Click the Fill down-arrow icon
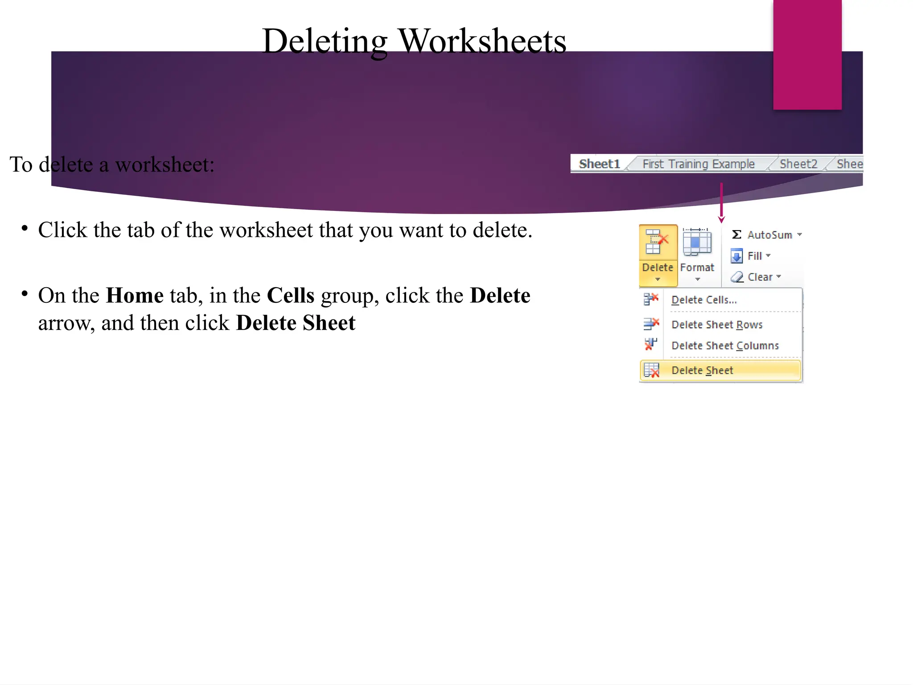 coord(736,256)
